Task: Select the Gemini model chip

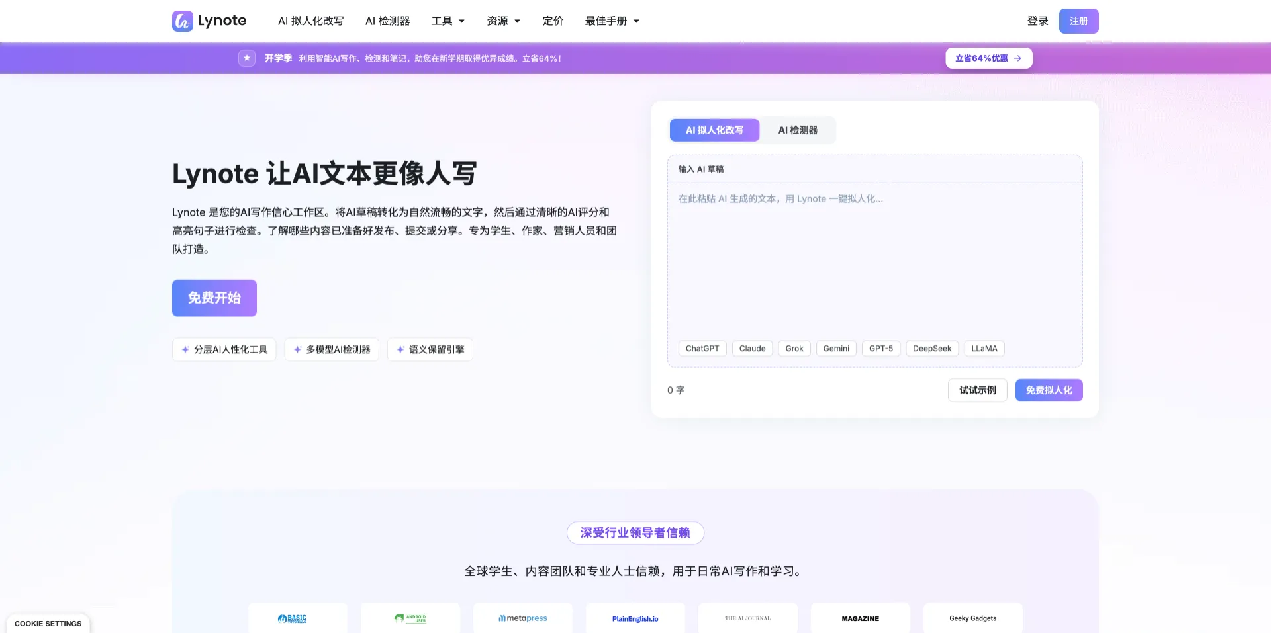Action: pyautogui.click(x=837, y=349)
